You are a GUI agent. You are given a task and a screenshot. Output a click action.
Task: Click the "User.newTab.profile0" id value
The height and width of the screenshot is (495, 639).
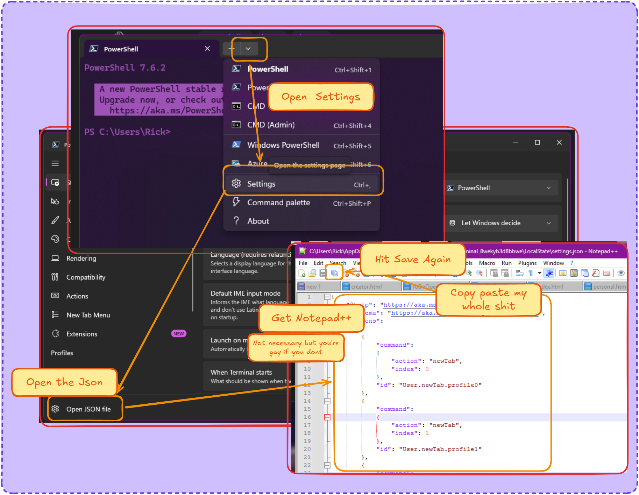coord(440,385)
